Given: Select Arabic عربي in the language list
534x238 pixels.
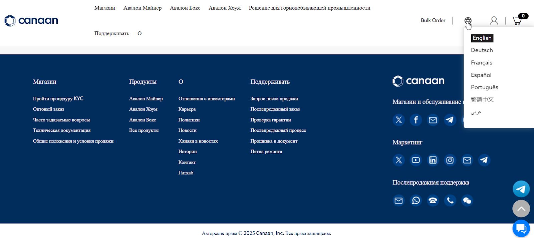Looking at the screenshot, I should click(476, 112).
